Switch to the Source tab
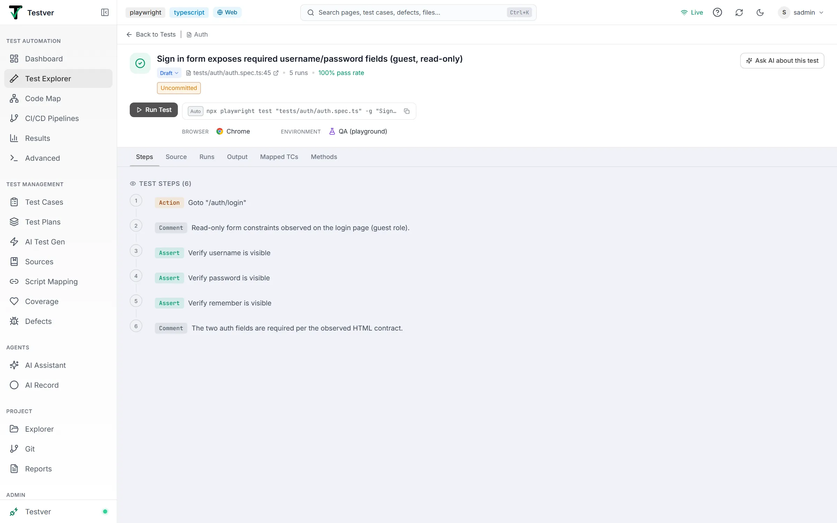 point(176,157)
